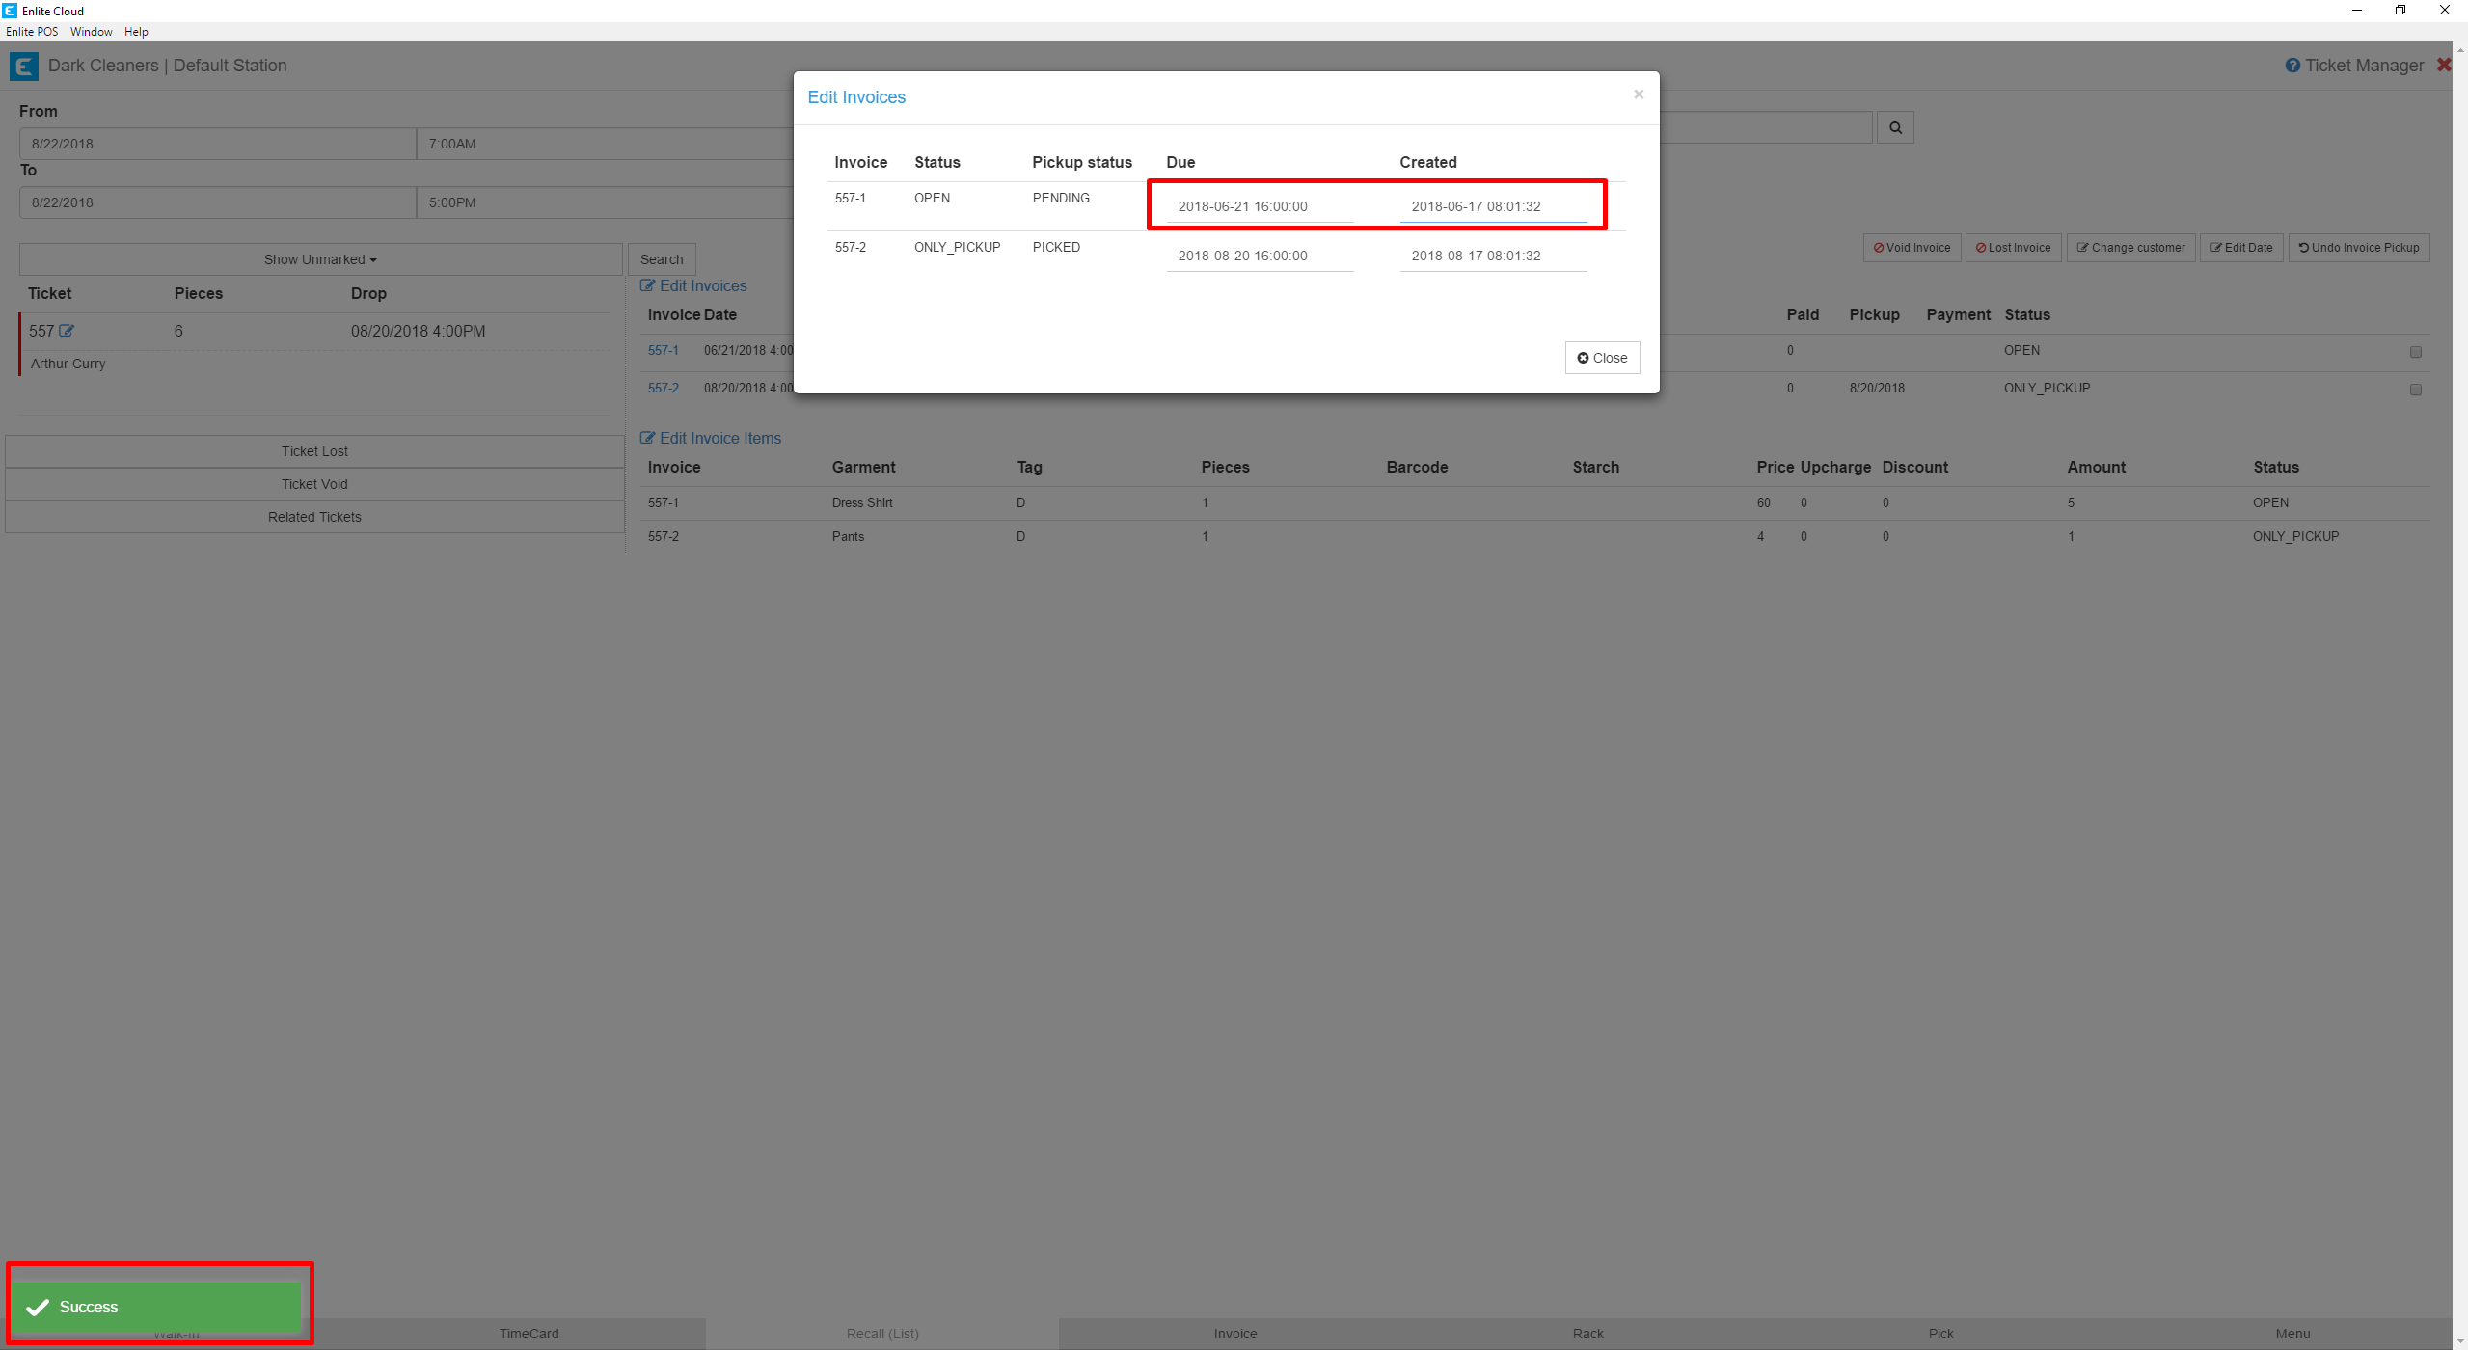Click Undo Invoice Pickup button
Image resolution: width=2468 pixels, height=1350 pixels.
[2358, 248]
